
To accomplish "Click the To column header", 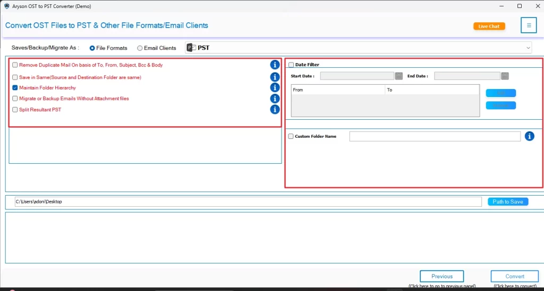I will 432,90.
